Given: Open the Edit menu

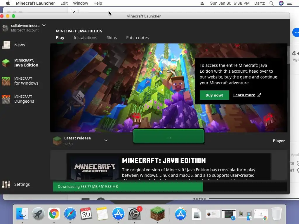Looking at the screenshot, I should pos(64,3).
